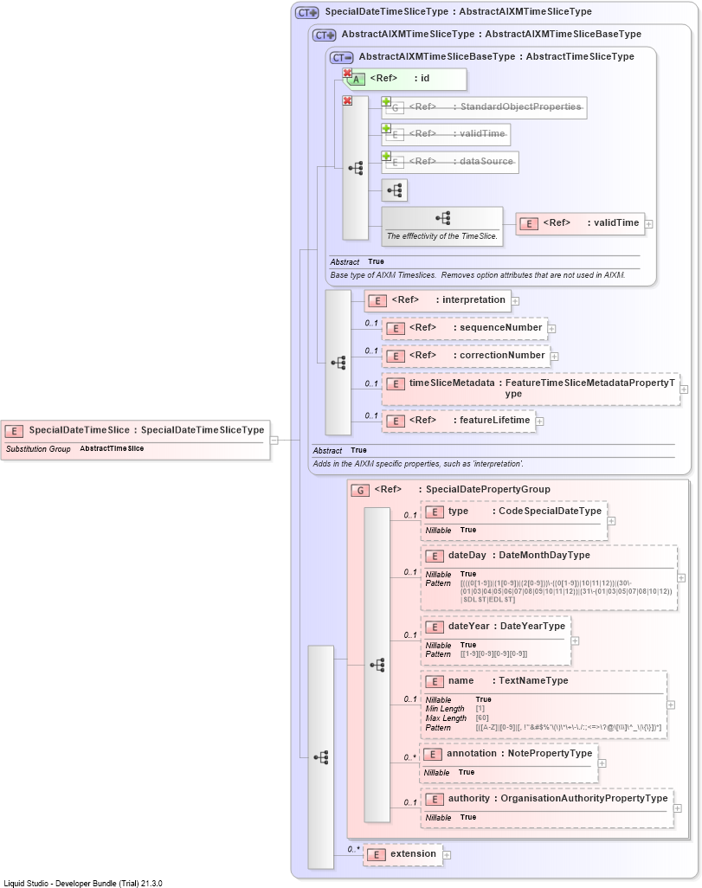Click the E icon of sequenceNumber
Image resolution: width=702 pixels, height=888 pixels.
click(x=396, y=329)
